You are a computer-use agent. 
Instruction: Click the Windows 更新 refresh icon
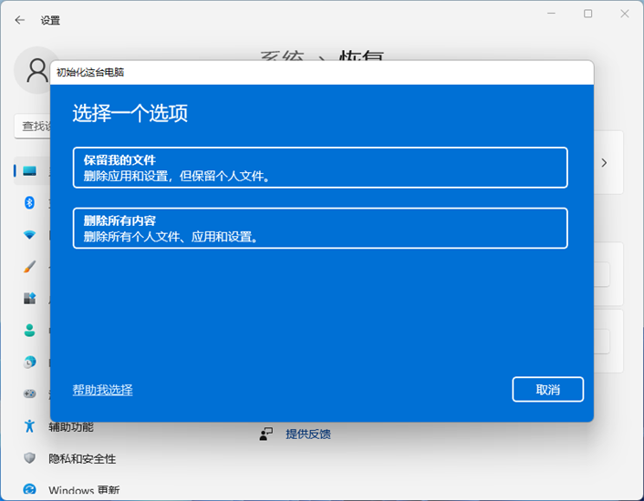(29, 490)
